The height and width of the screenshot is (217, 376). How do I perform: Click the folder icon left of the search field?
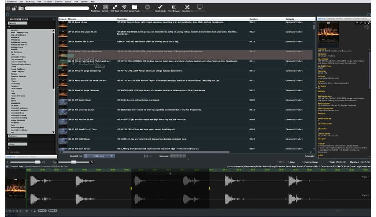[21, 9]
